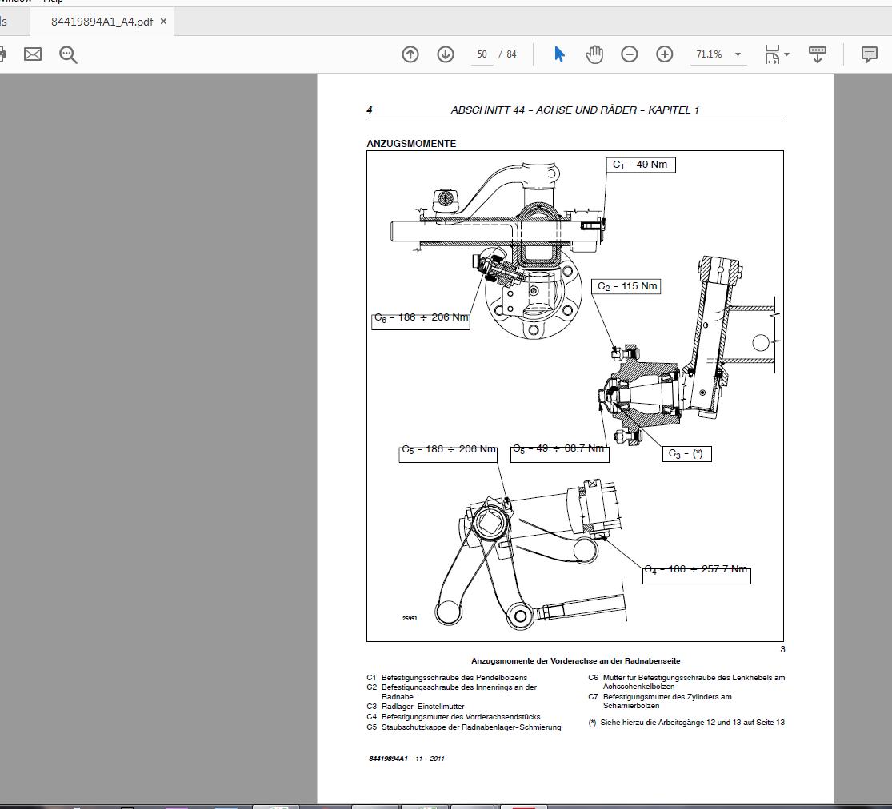Viewport: 892px width, 809px height.
Task: Expand the zoom level list arrow
Action: tap(738, 54)
